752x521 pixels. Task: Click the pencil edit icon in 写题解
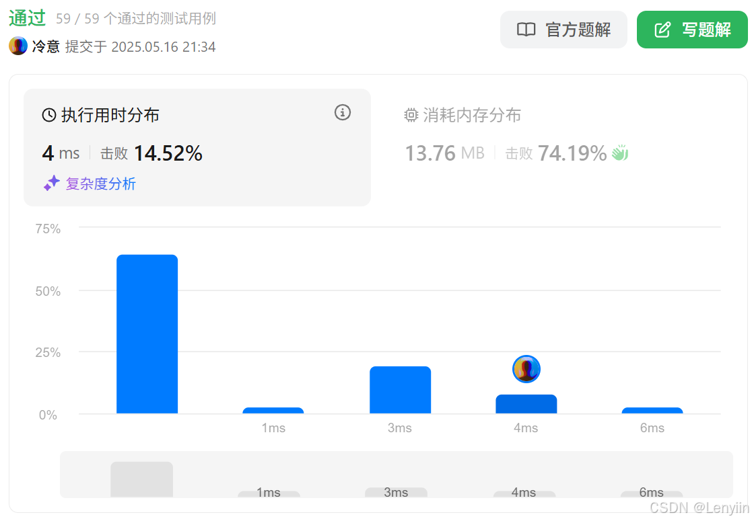[662, 30]
